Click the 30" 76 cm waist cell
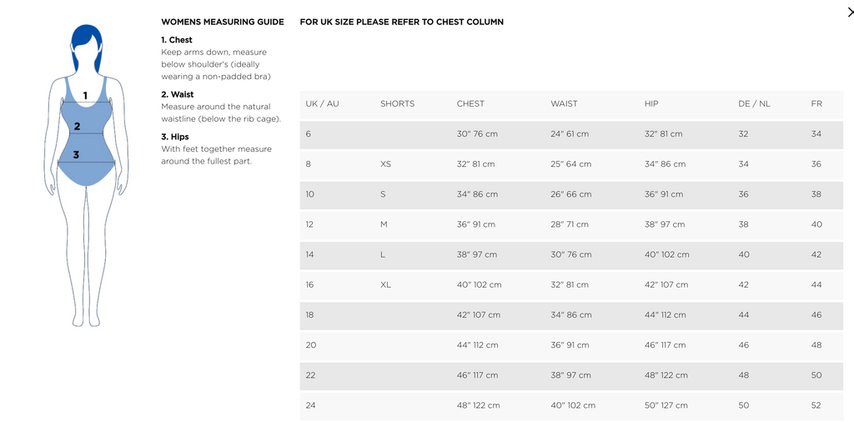Screen dimensions: 854x422 (570, 254)
